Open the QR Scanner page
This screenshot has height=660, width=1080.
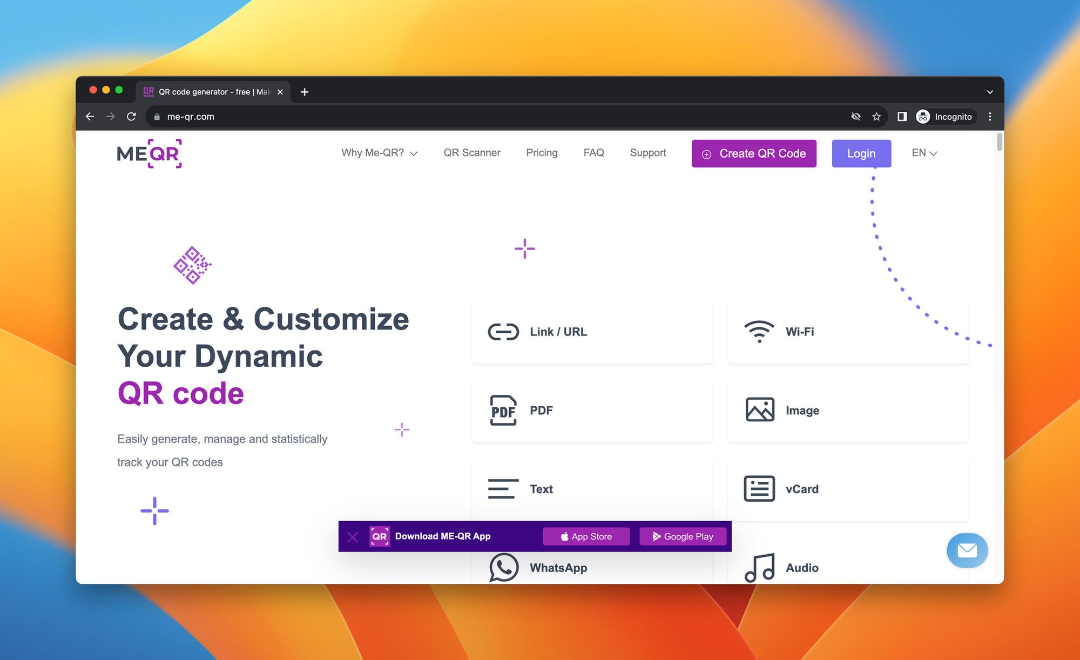(470, 152)
